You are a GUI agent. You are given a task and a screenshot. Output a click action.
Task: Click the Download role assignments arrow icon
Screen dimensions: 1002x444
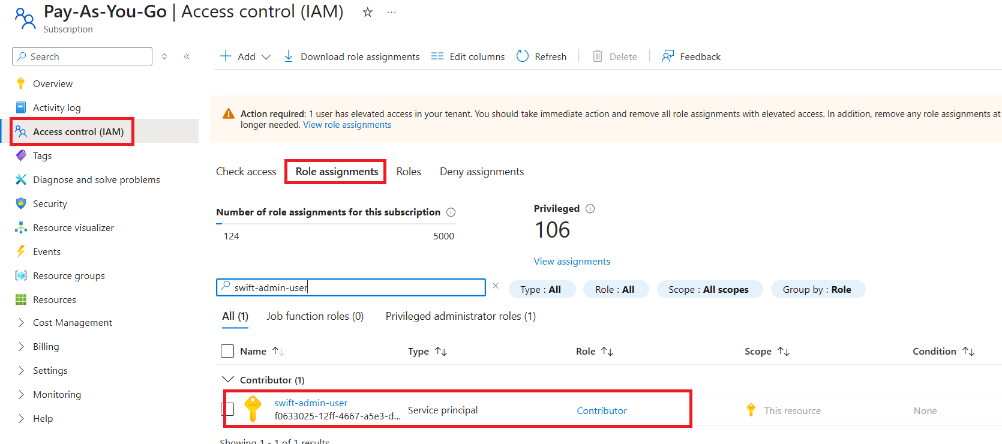pyautogui.click(x=289, y=56)
